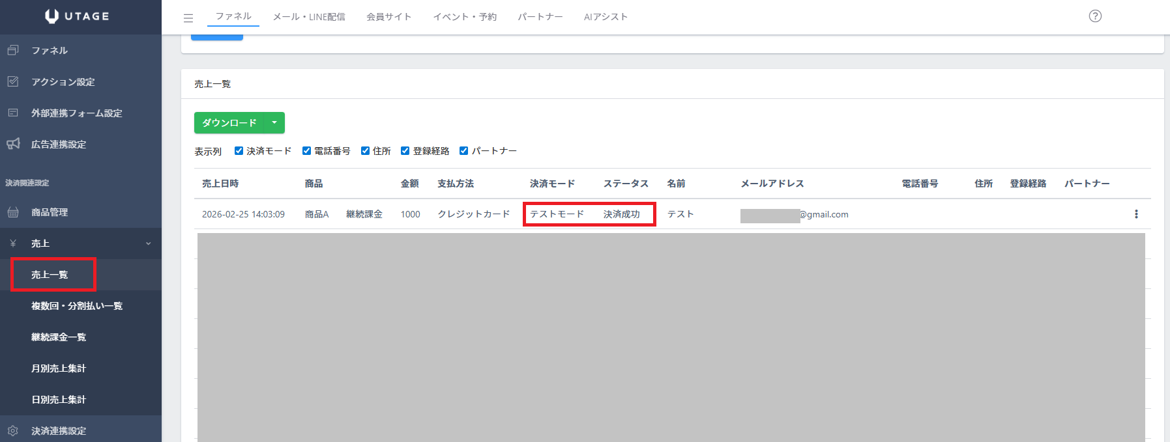
Task: Open the help question mark icon
Action: pyautogui.click(x=1095, y=16)
